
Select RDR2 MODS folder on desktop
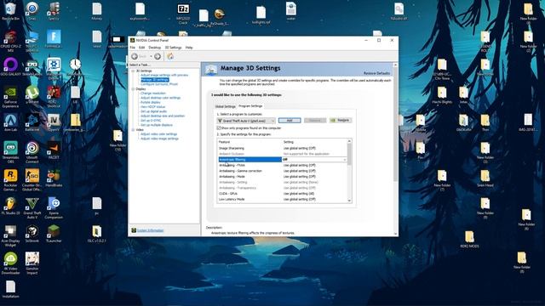[469, 240]
